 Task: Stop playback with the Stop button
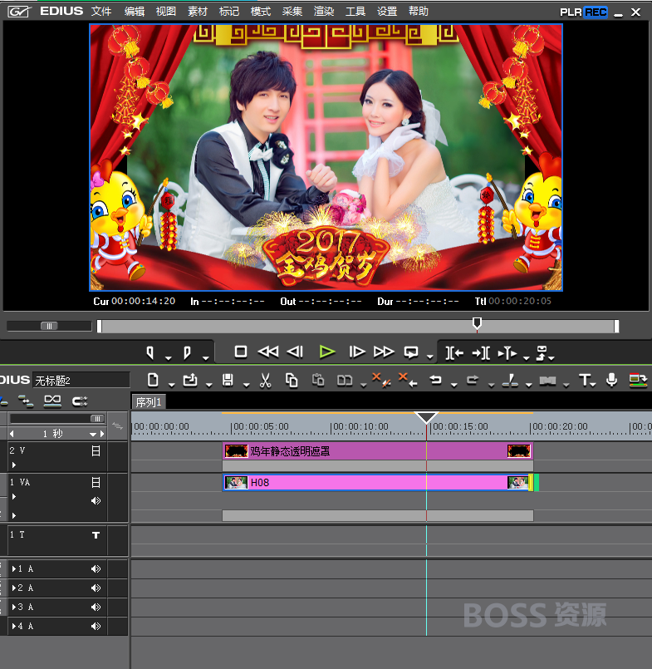(241, 352)
